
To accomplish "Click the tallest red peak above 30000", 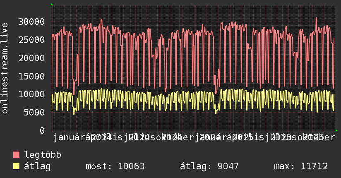I will 316,18.
